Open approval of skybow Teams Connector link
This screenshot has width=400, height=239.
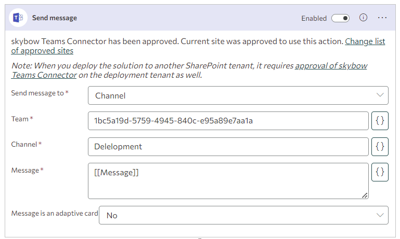pyautogui.click(x=189, y=71)
